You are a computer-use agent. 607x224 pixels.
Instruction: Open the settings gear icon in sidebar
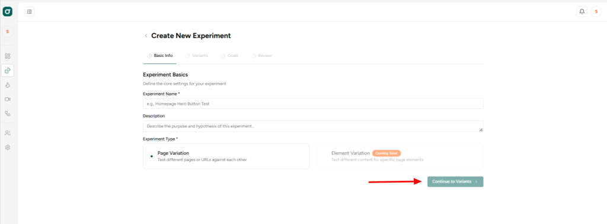[x=7, y=148]
